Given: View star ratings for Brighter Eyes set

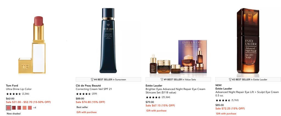Looking at the screenshot, I should pos(158,97).
